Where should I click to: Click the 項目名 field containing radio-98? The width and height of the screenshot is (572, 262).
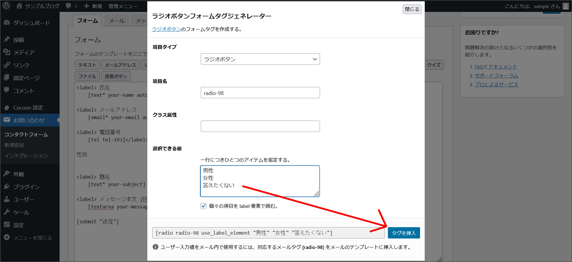(260, 93)
